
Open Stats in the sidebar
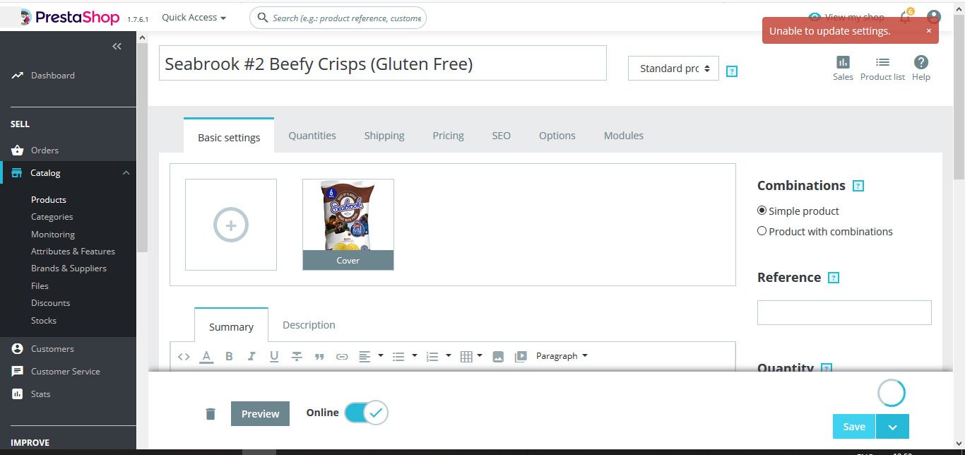click(x=40, y=394)
